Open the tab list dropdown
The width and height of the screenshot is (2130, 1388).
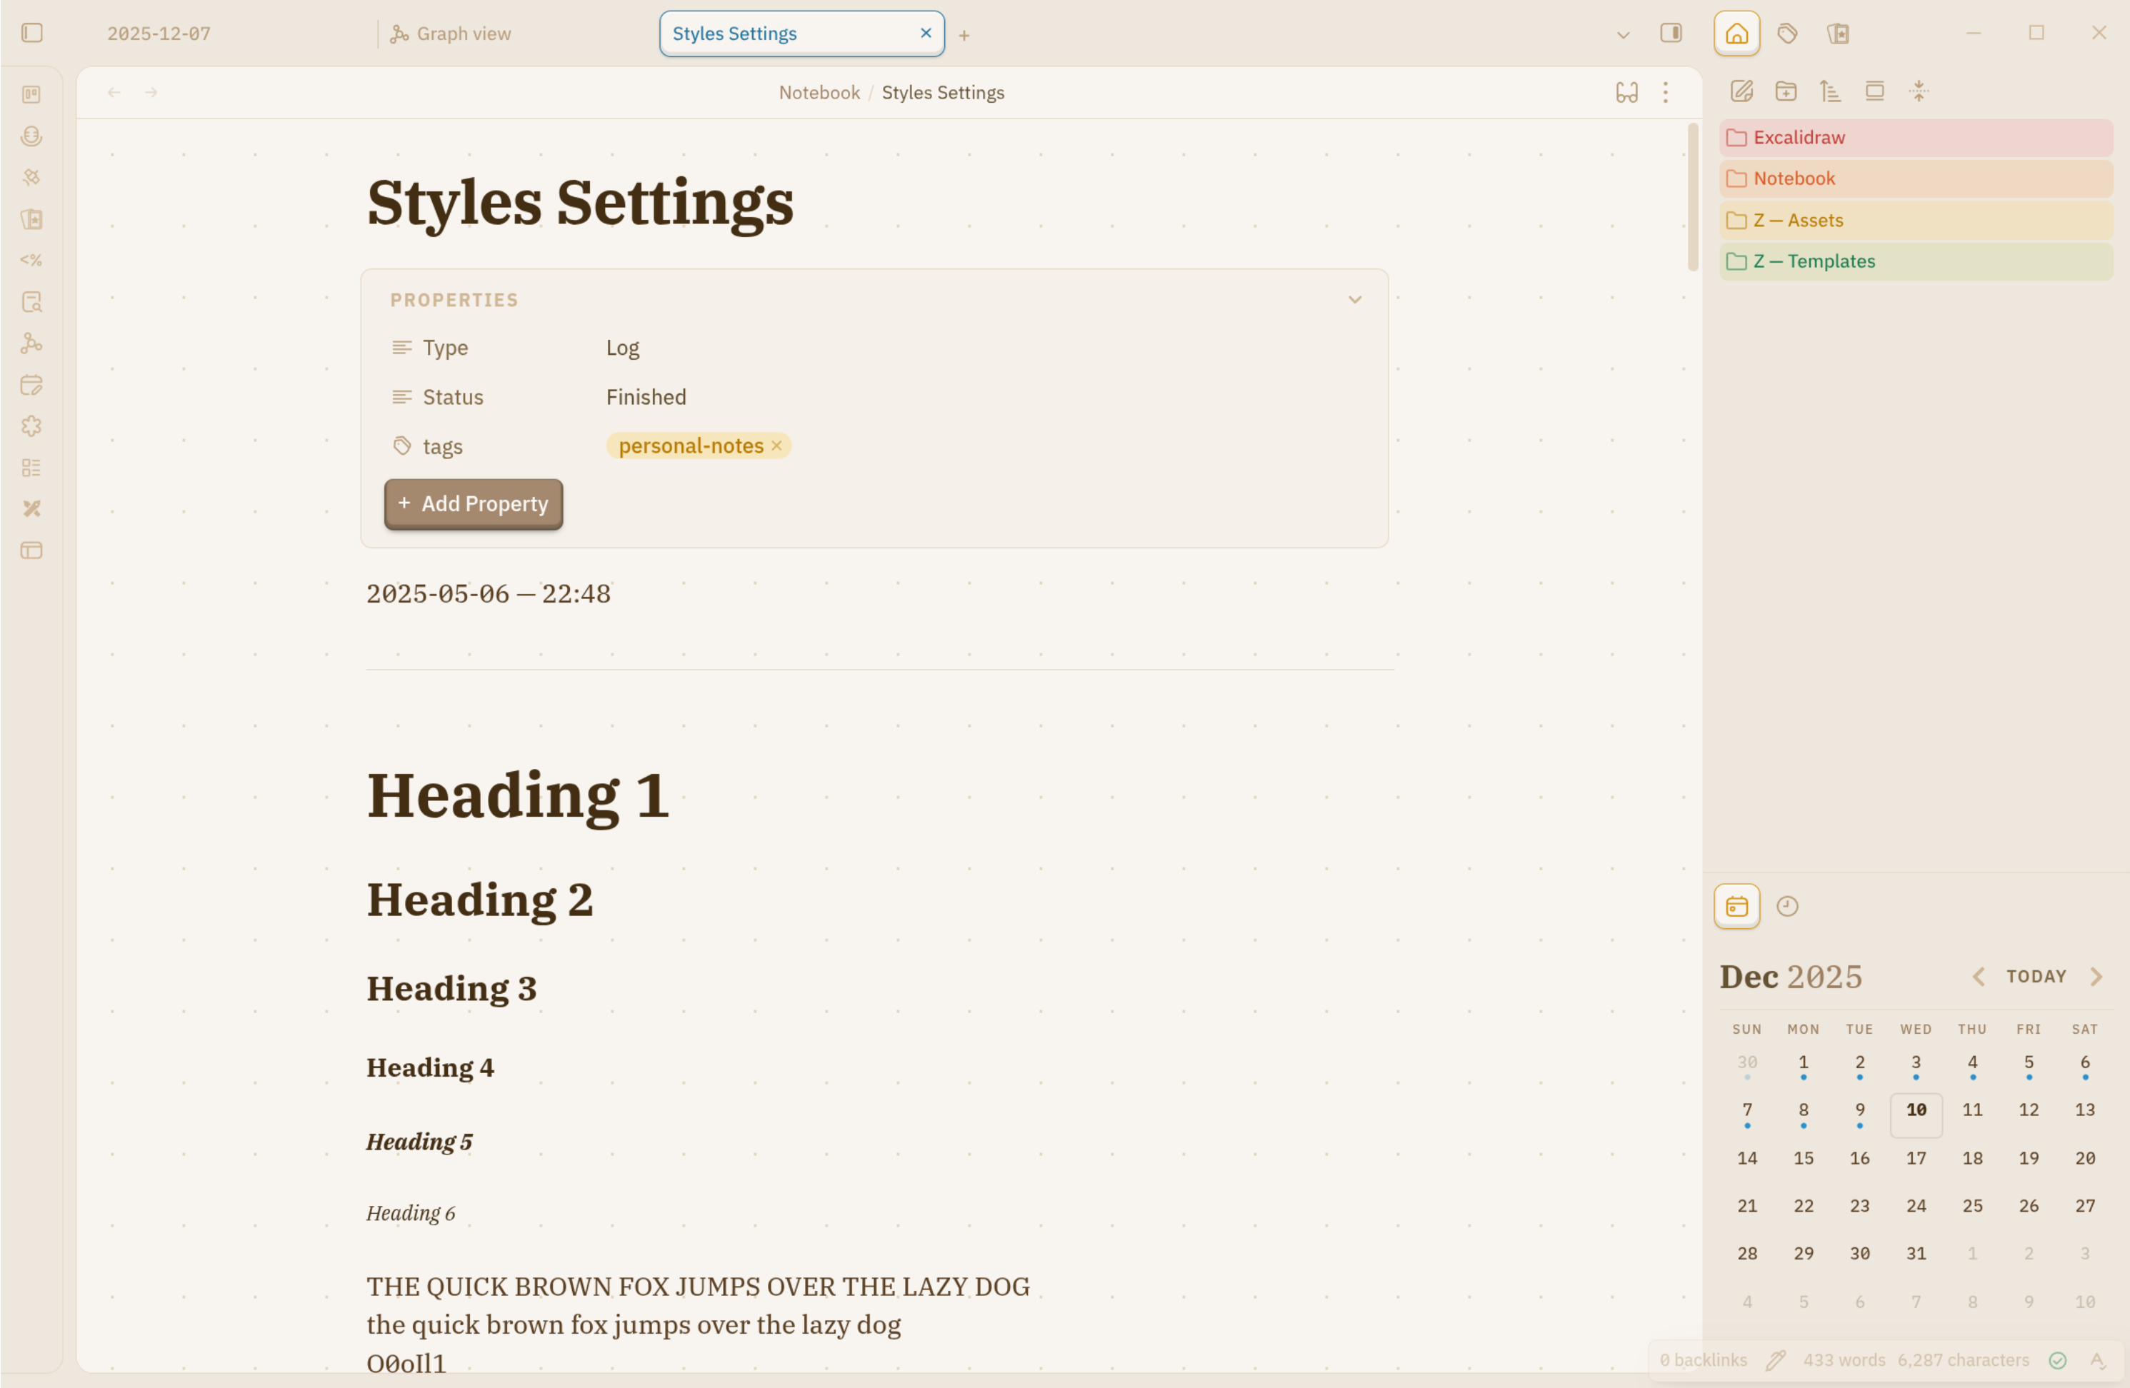(1623, 35)
